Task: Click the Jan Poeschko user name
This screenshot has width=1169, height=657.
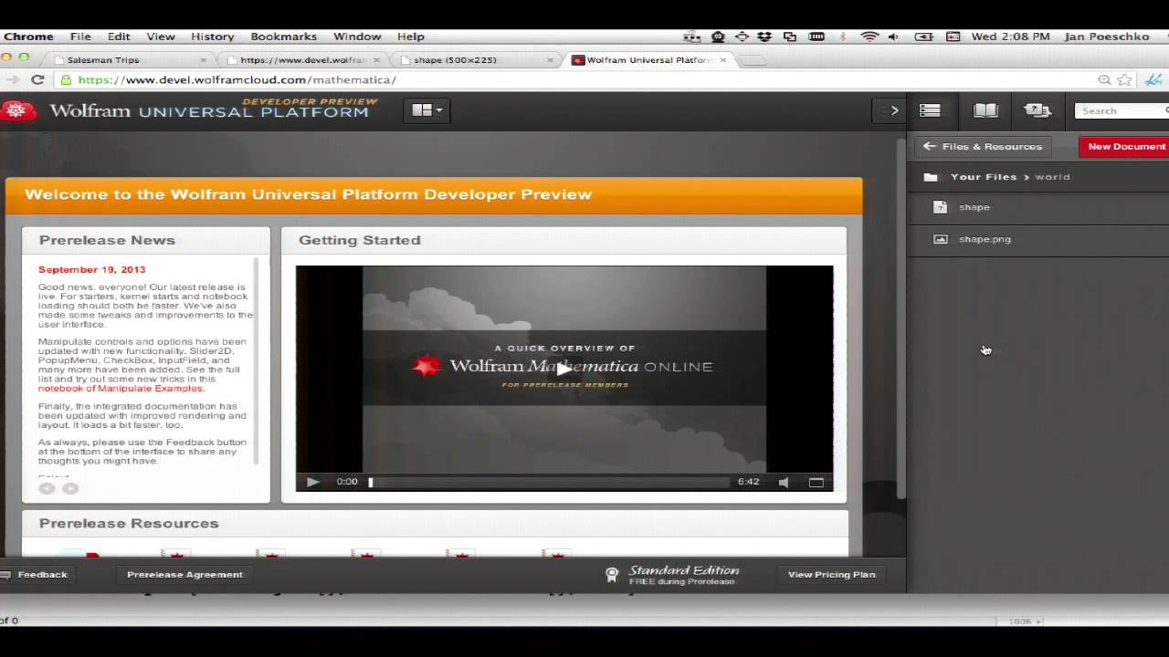Action: [1107, 36]
